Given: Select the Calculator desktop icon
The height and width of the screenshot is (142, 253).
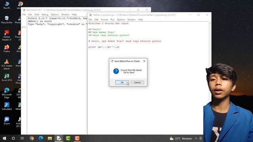Looking at the screenshot, I should tap(7, 106).
